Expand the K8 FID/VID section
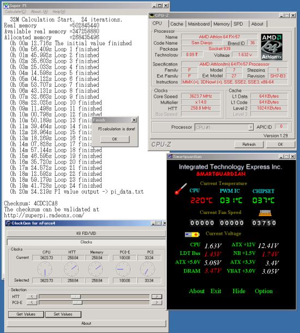This screenshot has width=300, height=333. (x=86, y=233)
